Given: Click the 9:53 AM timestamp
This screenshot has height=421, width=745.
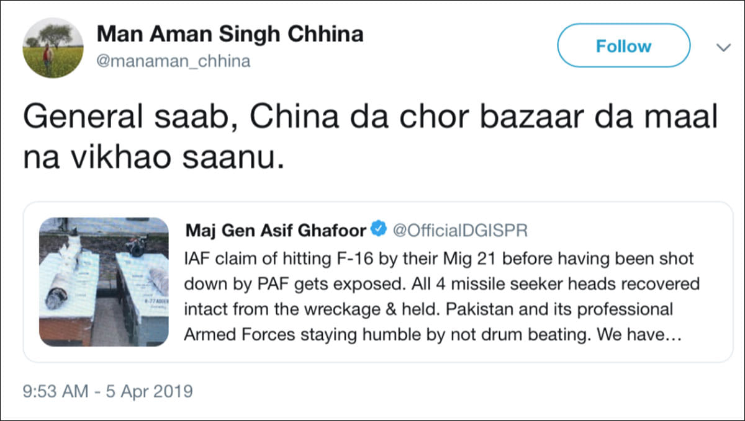Looking at the screenshot, I should 51,392.
